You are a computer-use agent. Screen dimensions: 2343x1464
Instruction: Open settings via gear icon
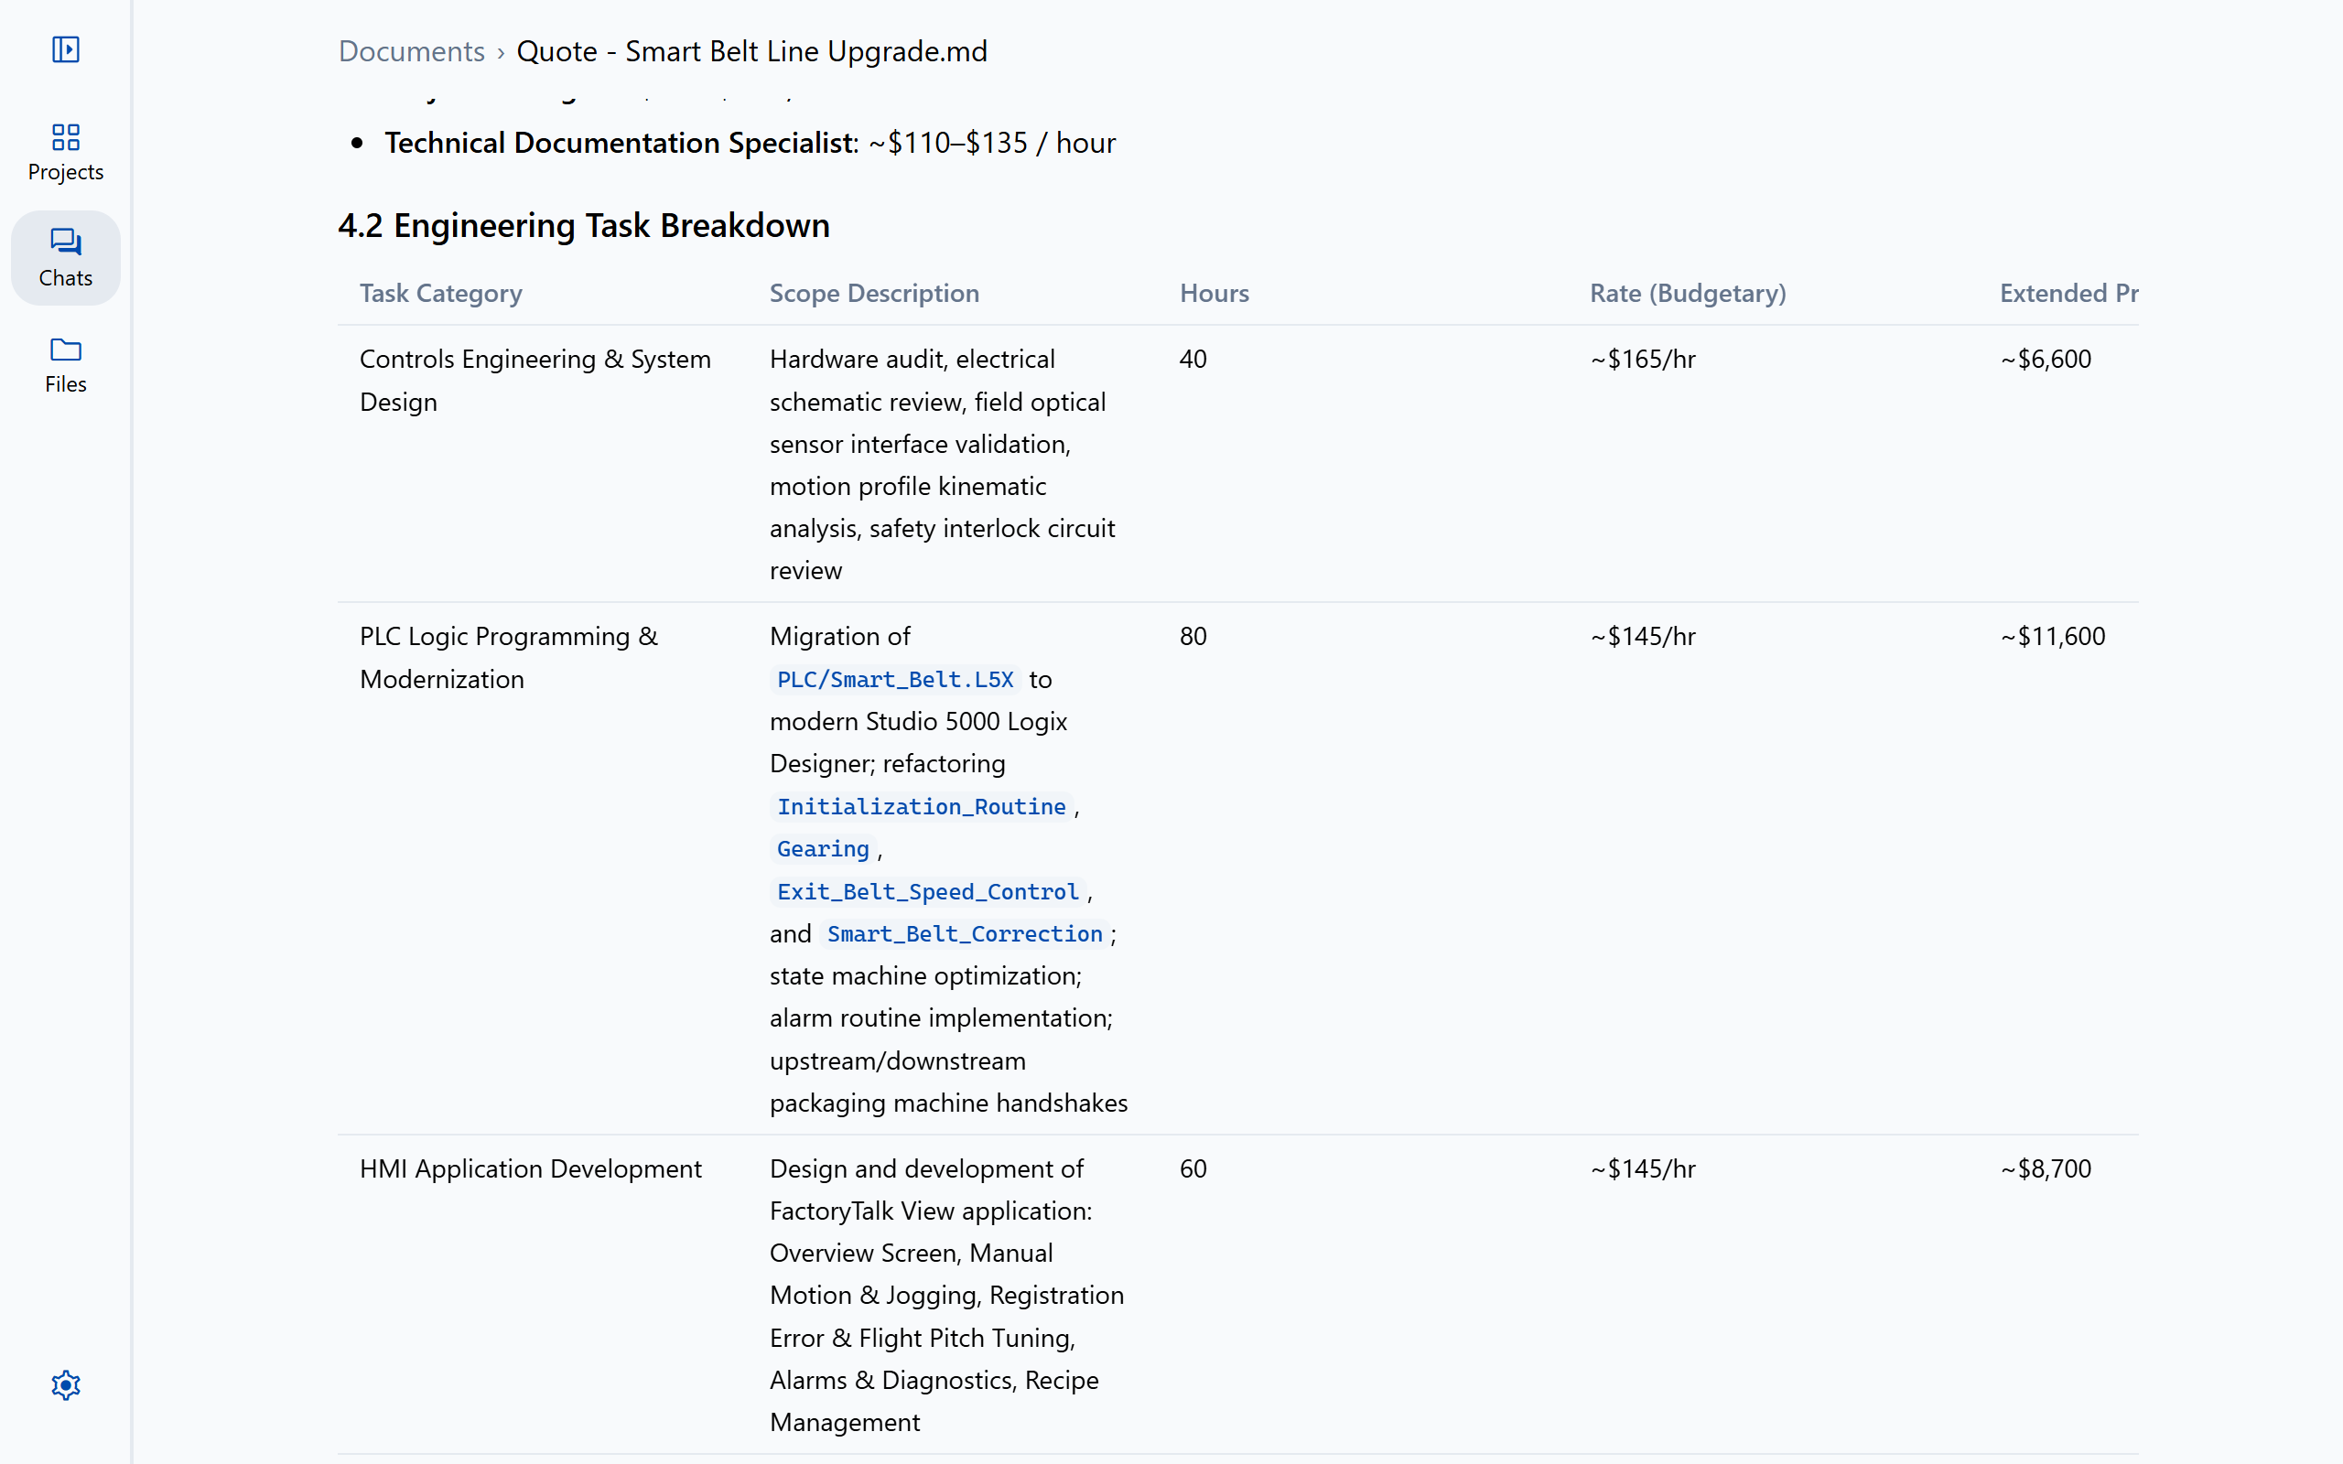coord(65,1385)
